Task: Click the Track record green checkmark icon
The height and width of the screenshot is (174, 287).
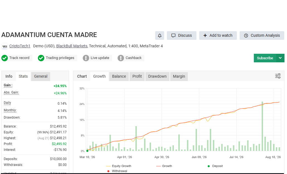Action: point(4,58)
